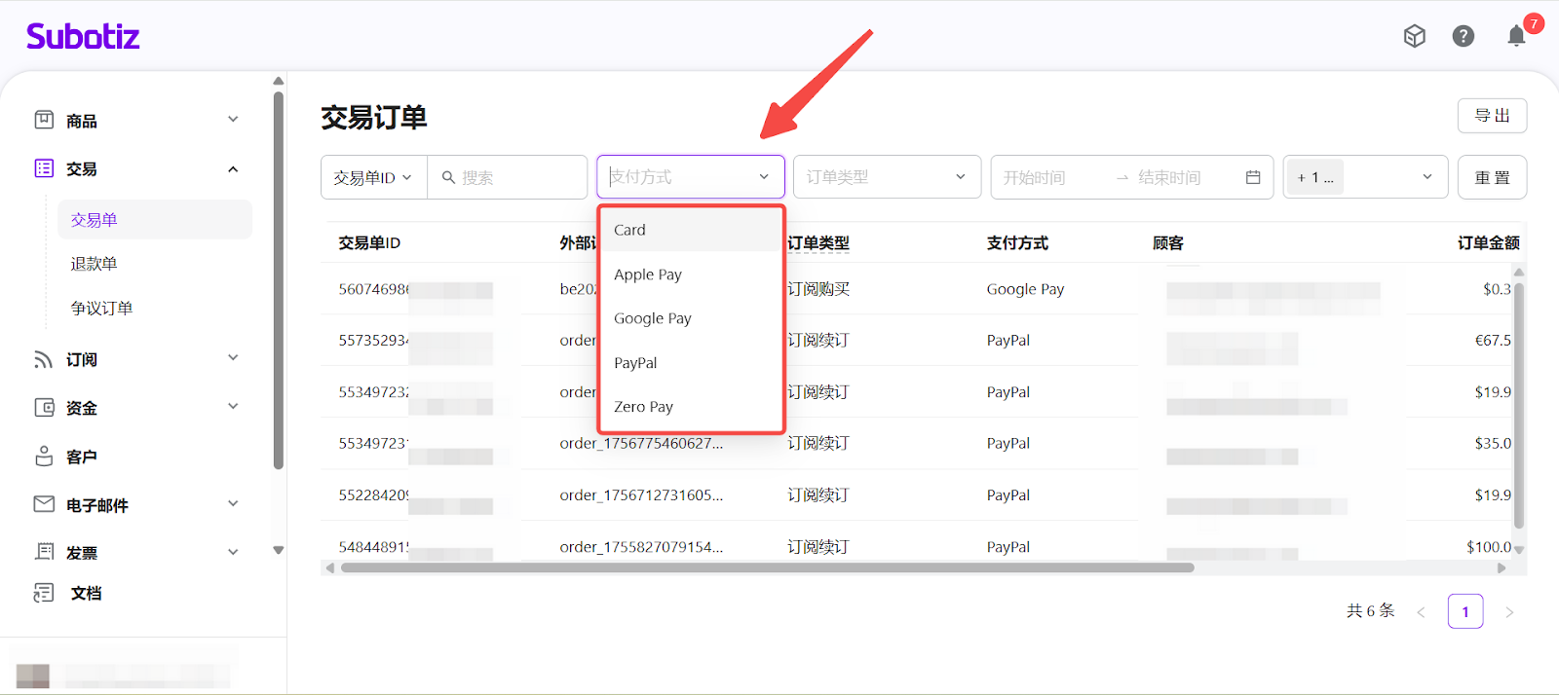The width and height of the screenshot is (1559, 695).
Task: Select Zero Pay option
Action: 643,407
